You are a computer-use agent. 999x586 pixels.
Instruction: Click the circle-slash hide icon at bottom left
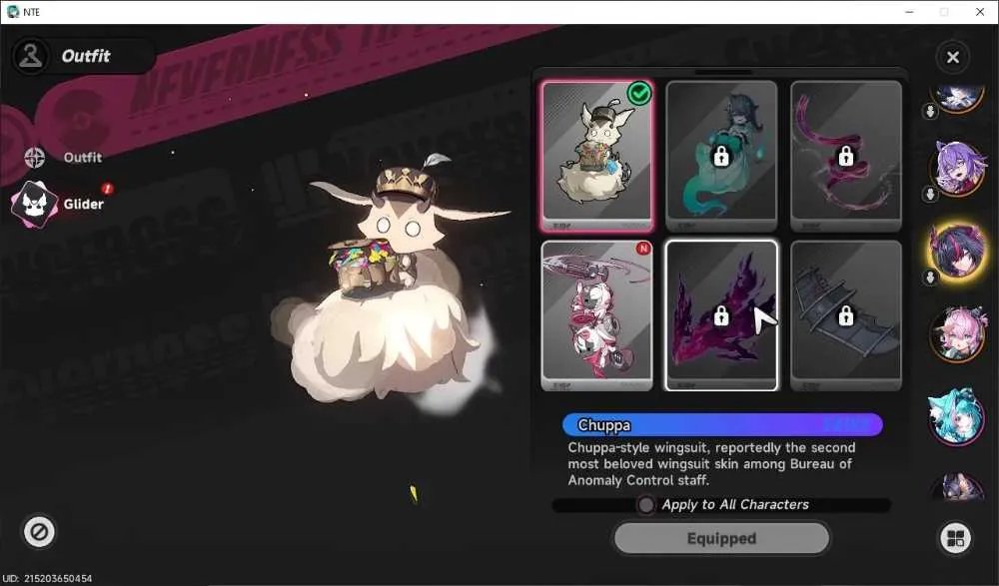pos(39,531)
